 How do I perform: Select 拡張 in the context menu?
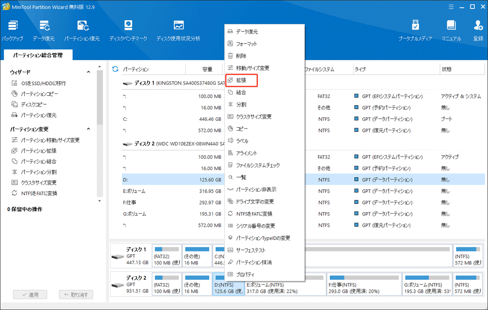click(265, 80)
